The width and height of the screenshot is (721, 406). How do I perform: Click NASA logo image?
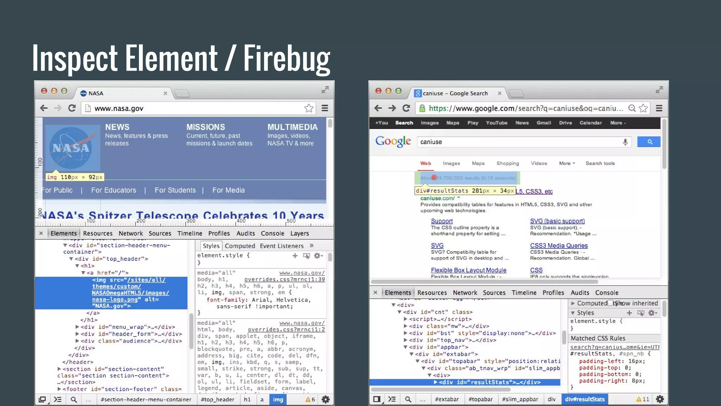click(73, 148)
